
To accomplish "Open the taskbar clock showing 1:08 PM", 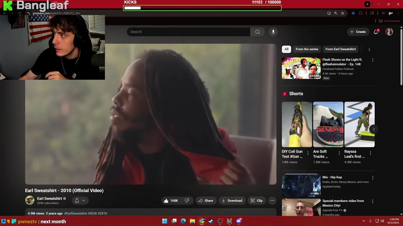I will coord(394,221).
